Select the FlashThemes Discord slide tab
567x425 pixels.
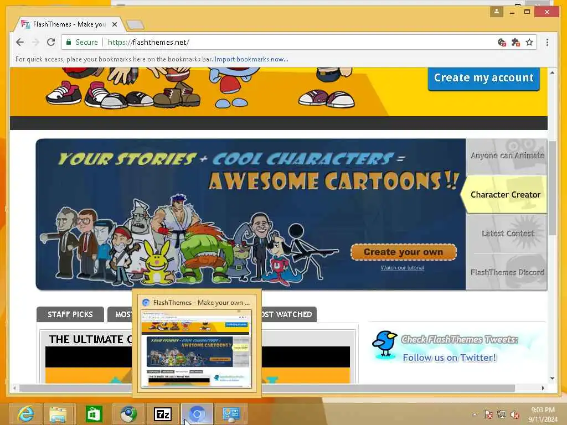click(x=506, y=272)
